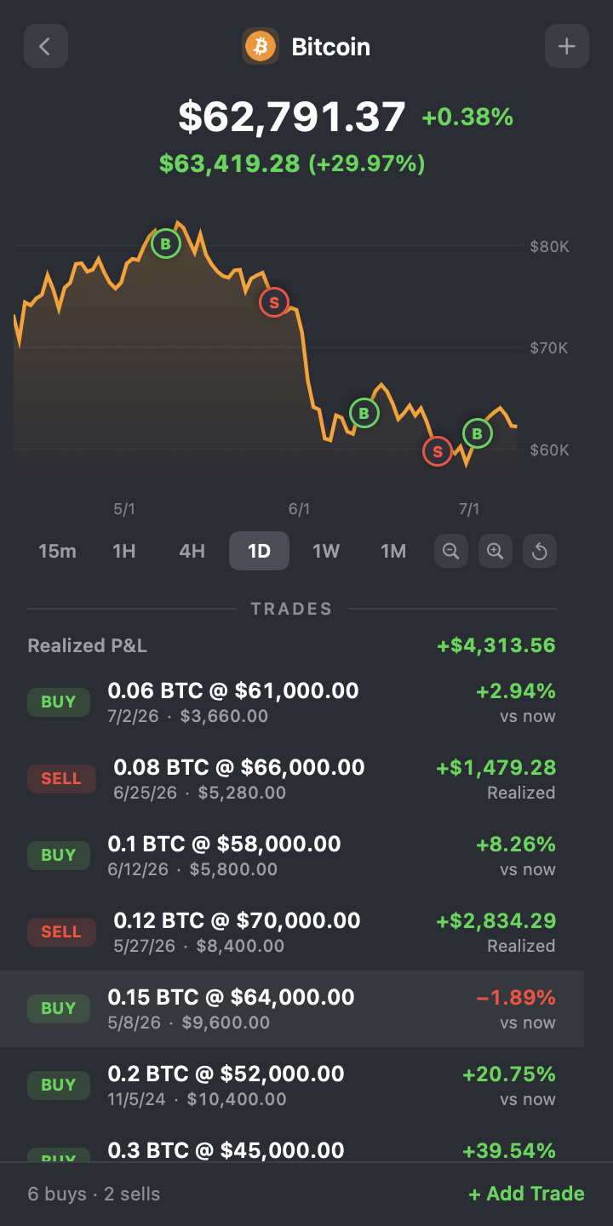Click the orange Bitcoin logo icon
Viewport: 613px width, 1226px height.
point(261,46)
